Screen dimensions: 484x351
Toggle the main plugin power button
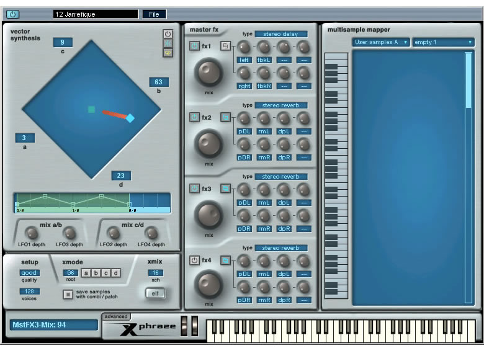pyautogui.click(x=12, y=14)
